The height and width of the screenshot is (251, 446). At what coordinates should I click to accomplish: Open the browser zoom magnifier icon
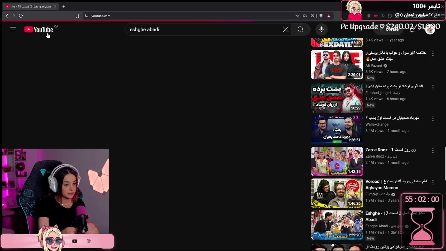coord(313,16)
